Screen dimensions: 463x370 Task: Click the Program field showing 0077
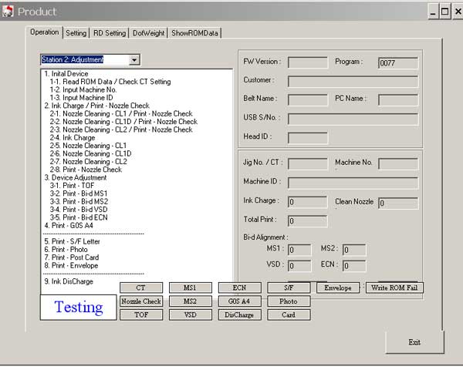(398, 63)
